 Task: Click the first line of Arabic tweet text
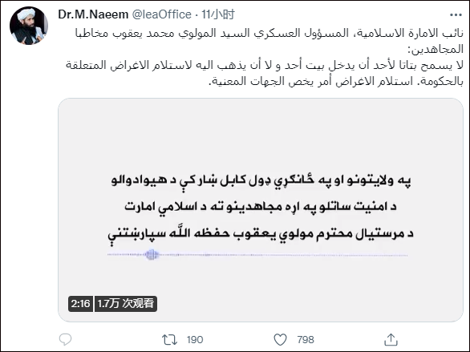(x=269, y=33)
